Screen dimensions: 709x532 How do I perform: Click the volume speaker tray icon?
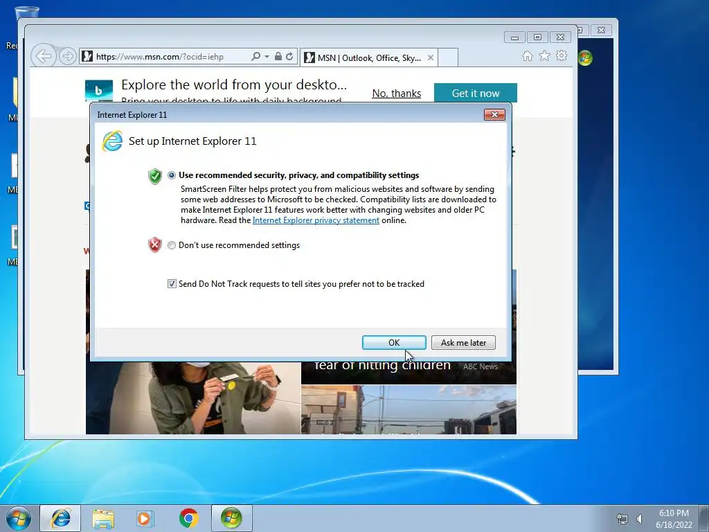(639, 519)
